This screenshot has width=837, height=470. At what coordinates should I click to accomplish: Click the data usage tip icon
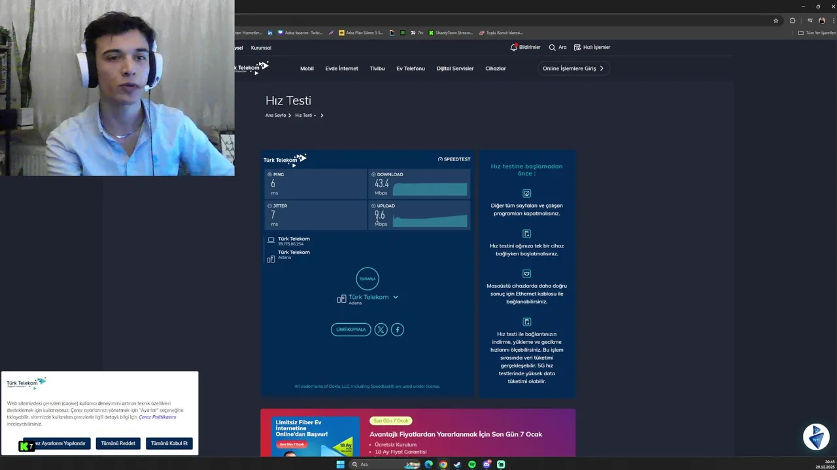coord(527,322)
